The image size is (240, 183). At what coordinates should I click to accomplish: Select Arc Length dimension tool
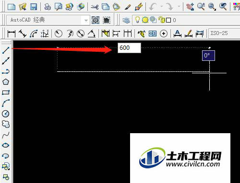[34, 34]
